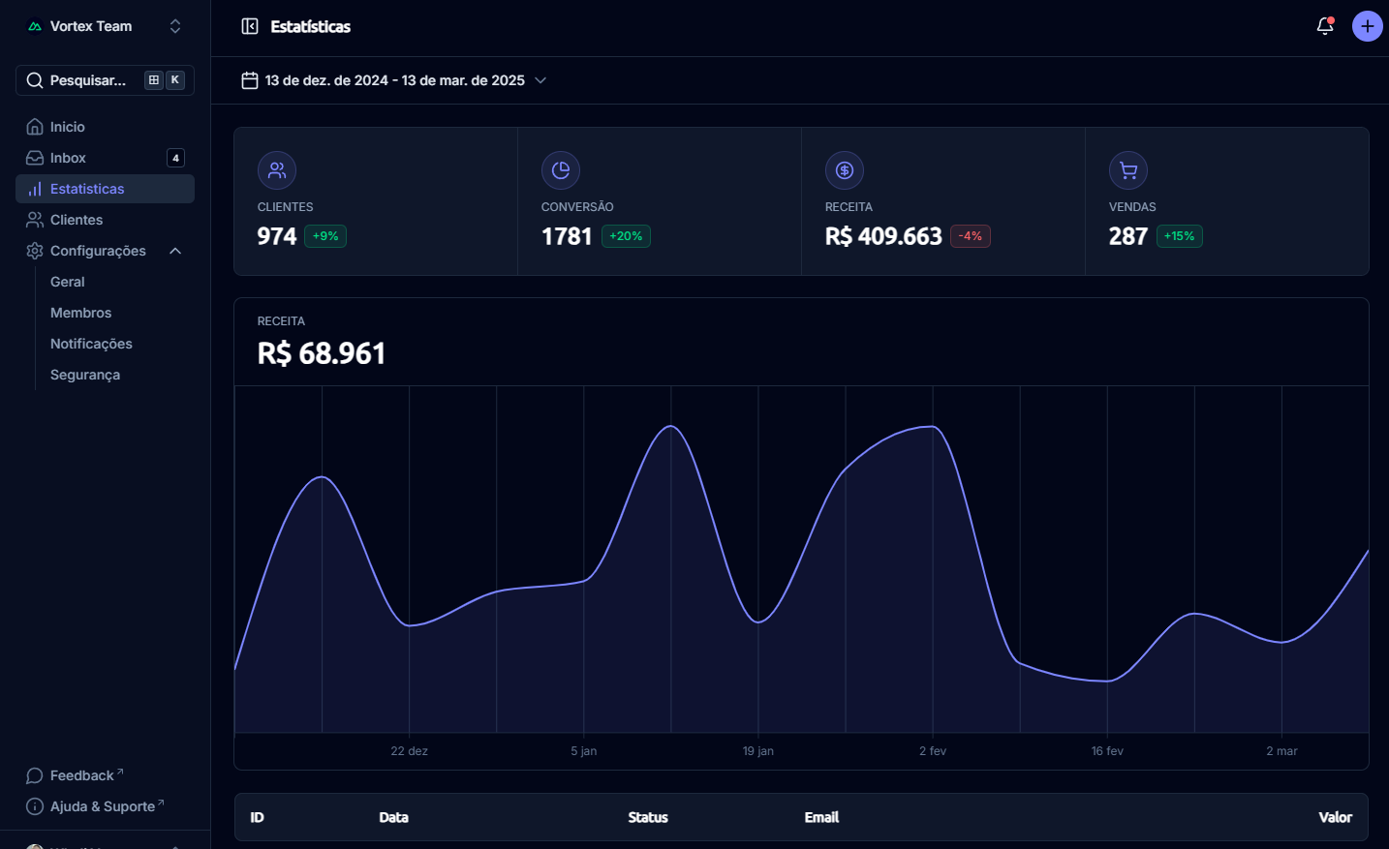Go to Inicio in sidebar
The height and width of the screenshot is (849, 1389).
pos(68,127)
